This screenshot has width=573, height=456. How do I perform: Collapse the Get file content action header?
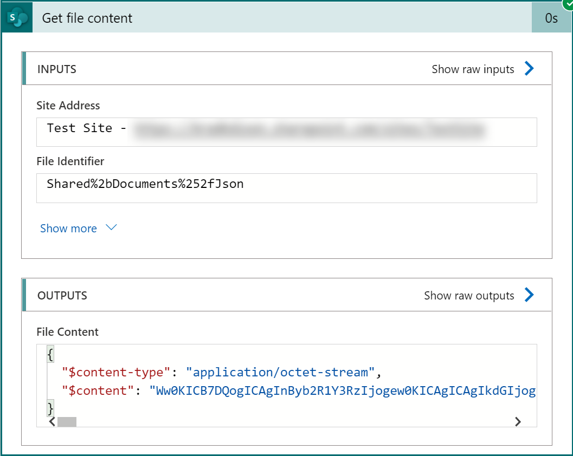(x=271, y=18)
